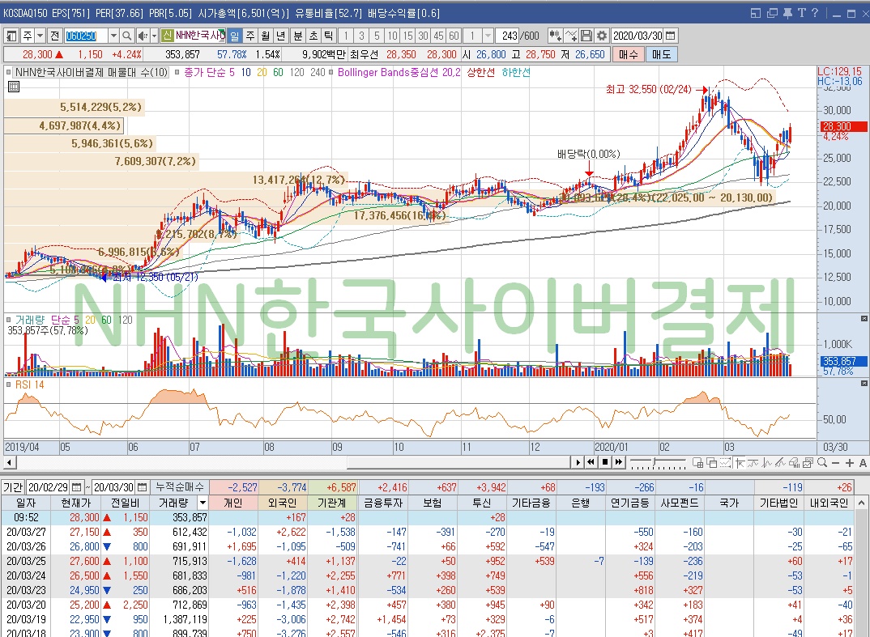This screenshot has height=637, width=870.
Task: Click the add line indicator tool icon
Action: pyautogui.click(x=571, y=36)
